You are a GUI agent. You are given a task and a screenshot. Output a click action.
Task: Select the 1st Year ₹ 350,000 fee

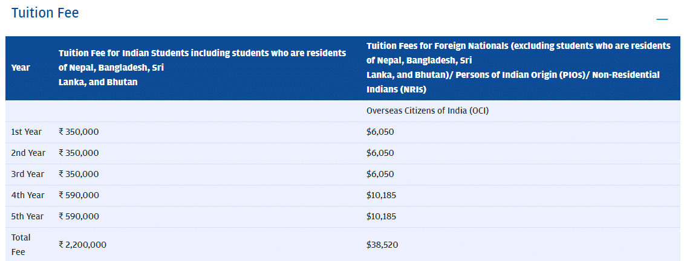[79, 132]
